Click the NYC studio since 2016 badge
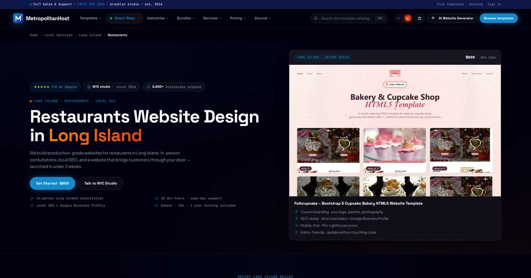Image resolution: width=531 pixels, height=278 pixels. pos(112,87)
